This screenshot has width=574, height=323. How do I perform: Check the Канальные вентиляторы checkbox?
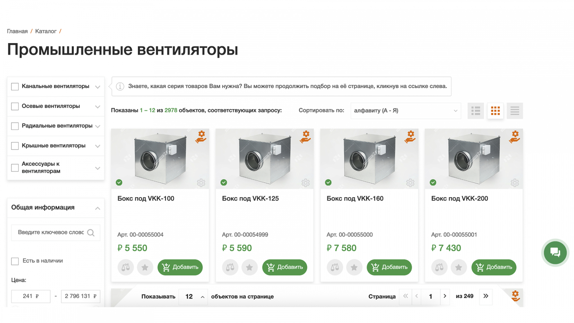coord(15,86)
